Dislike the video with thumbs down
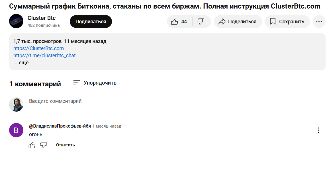The image size is (329, 174). coord(201,22)
